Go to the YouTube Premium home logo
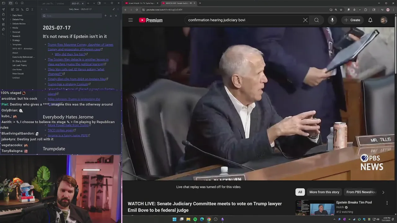 151,20
